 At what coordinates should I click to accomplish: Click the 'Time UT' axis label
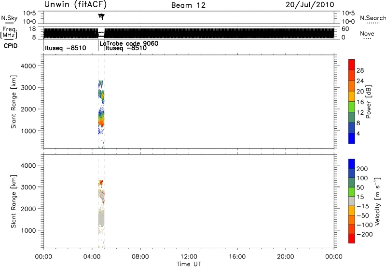[189, 264]
